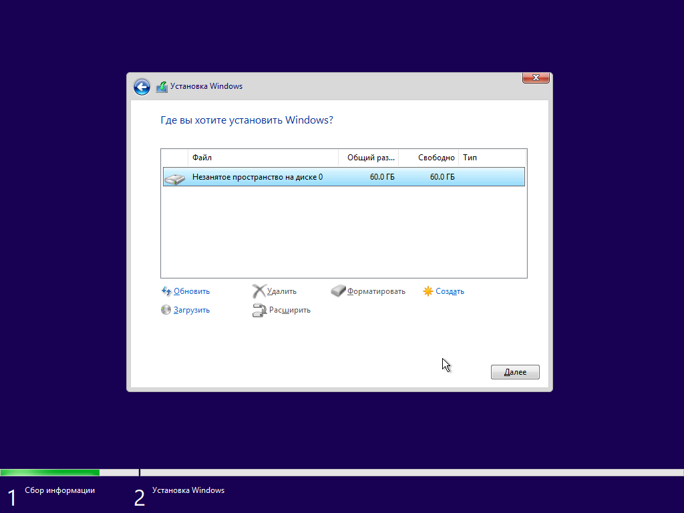The width and height of the screenshot is (684, 513).
Task: Sort by the Свободно column header
Action: [x=428, y=158]
